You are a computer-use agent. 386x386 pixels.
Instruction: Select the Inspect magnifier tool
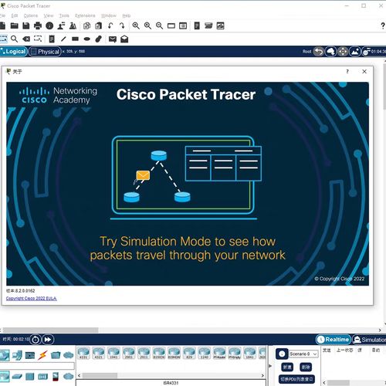[x=15, y=39]
